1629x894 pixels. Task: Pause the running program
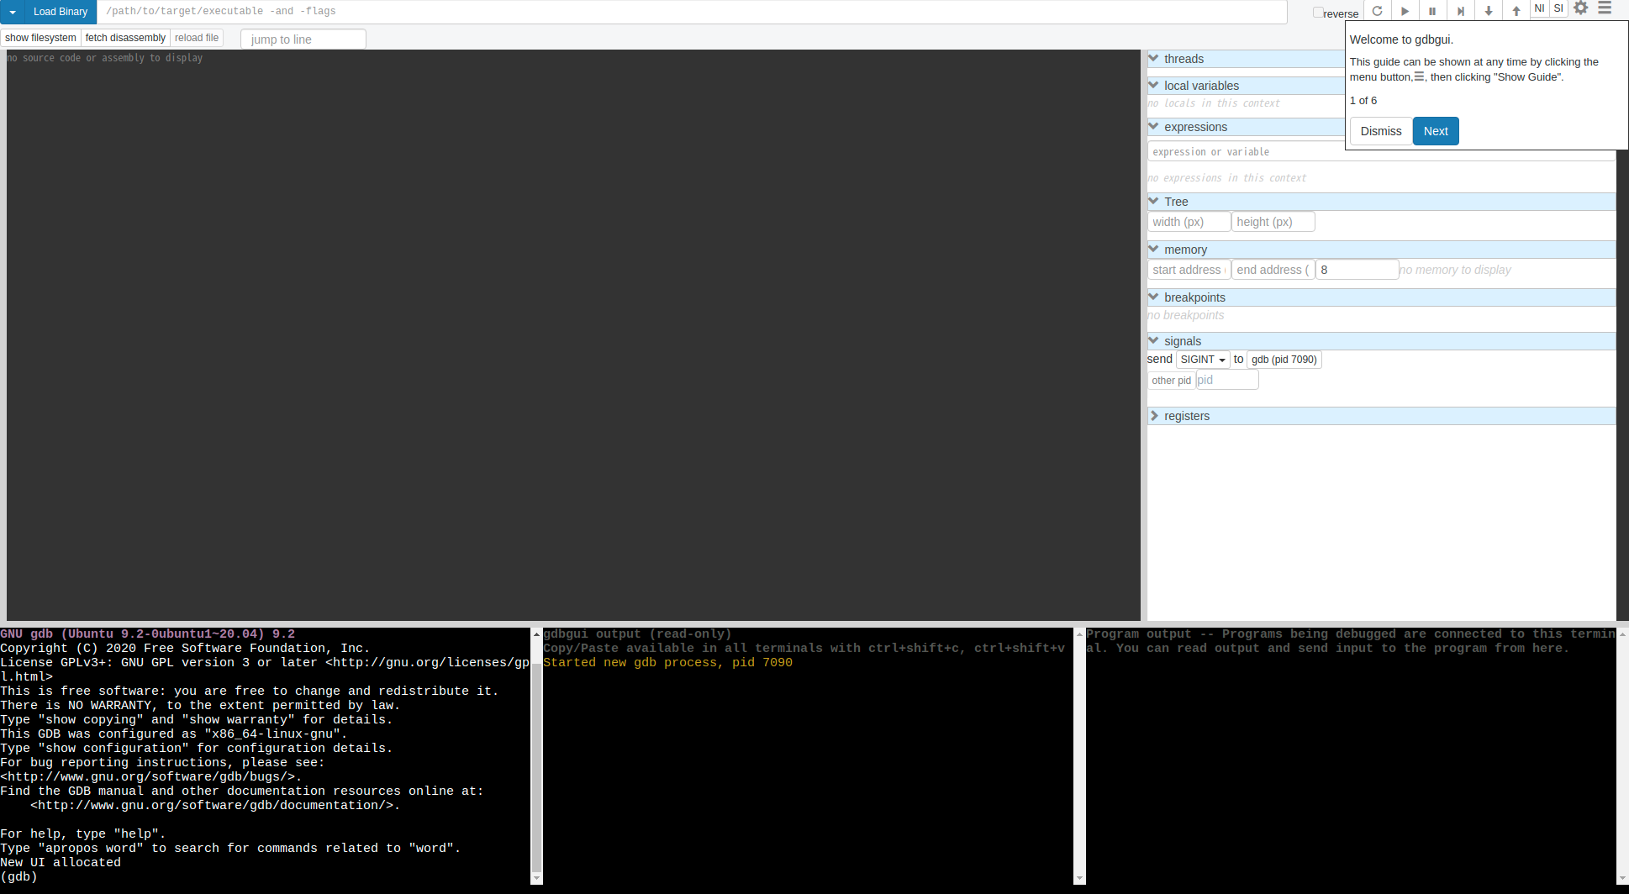(x=1432, y=10)
